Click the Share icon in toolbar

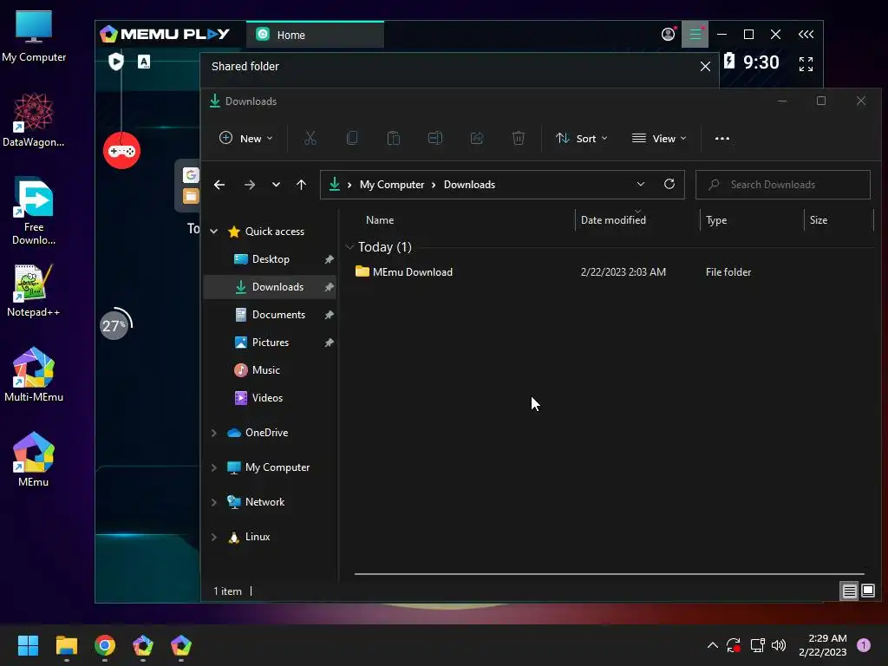coord(477,138)
